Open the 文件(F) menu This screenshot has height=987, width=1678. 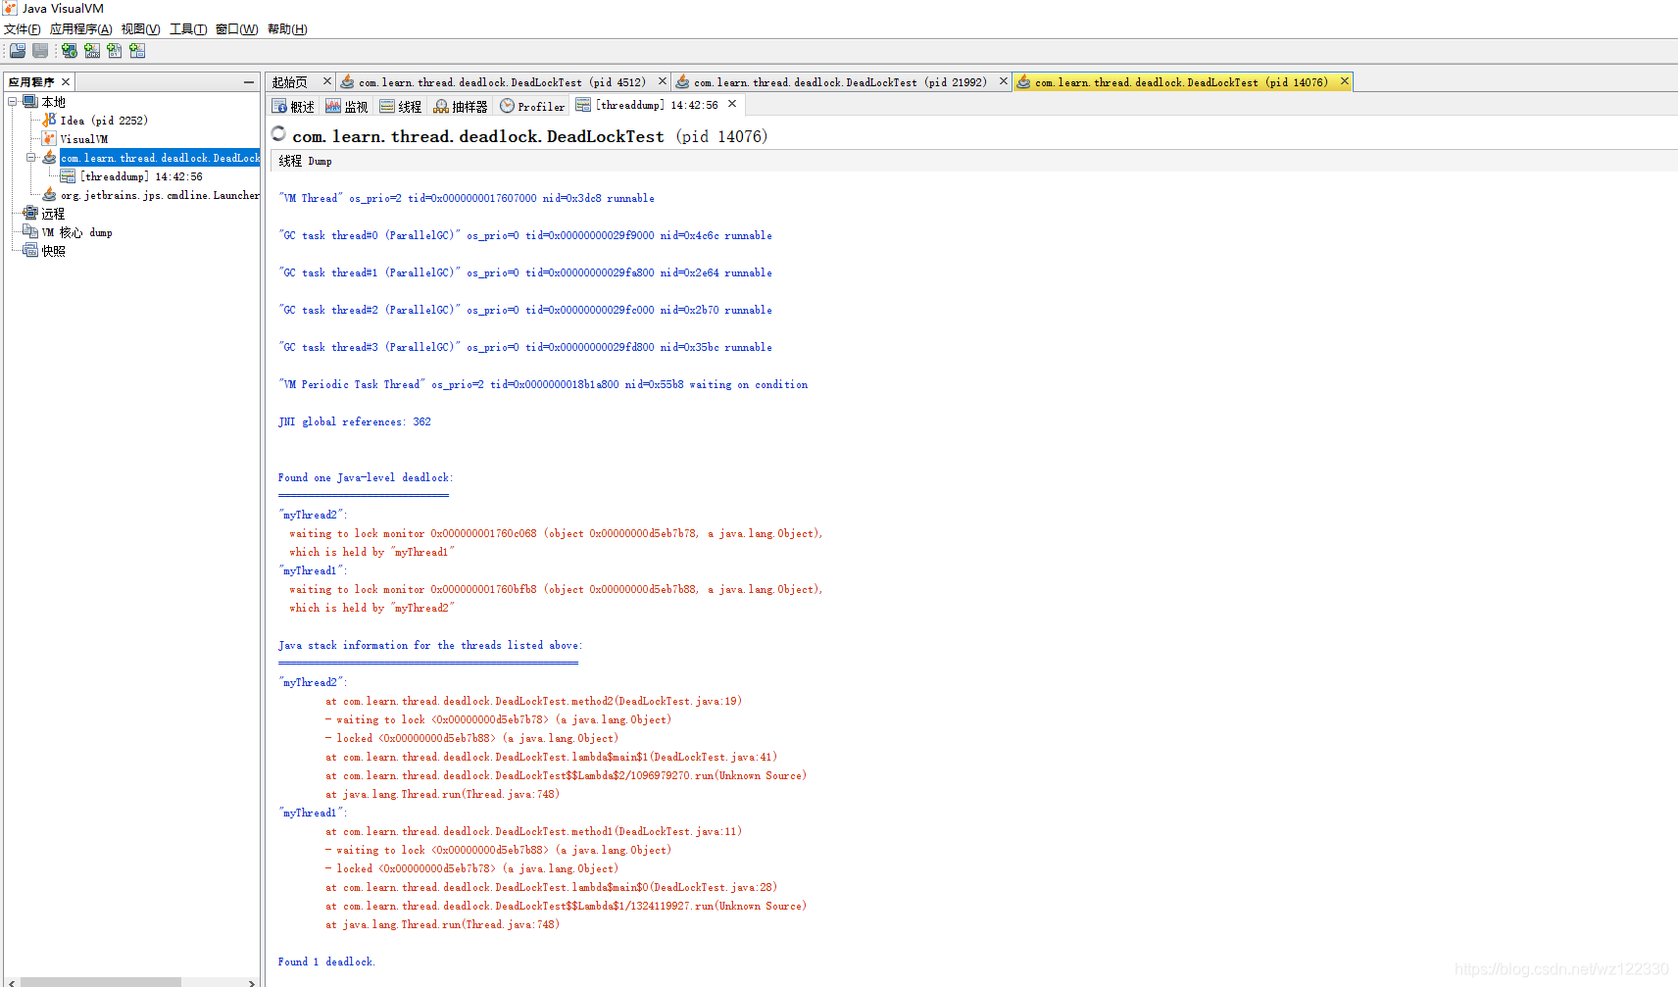[22, 29]
